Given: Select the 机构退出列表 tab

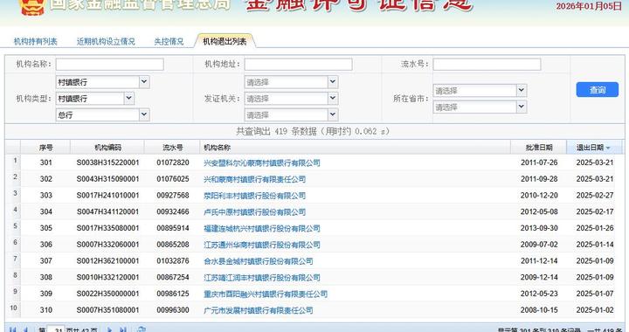Looking at the screenshot, I should pyautogui.click(x=225, y=41).
